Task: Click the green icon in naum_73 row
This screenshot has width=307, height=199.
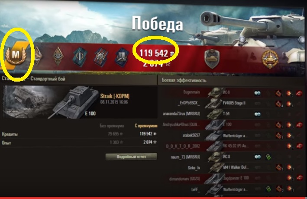Action: (x=268, y=157)
